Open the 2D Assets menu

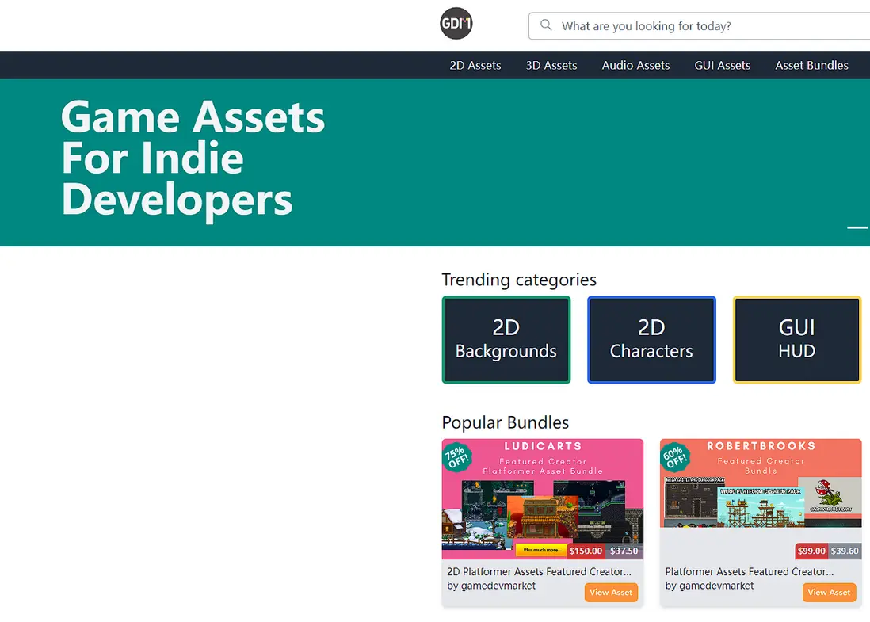click(475, 66)
